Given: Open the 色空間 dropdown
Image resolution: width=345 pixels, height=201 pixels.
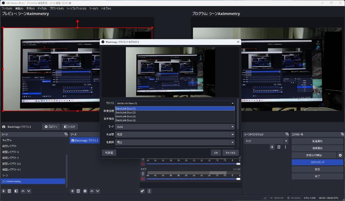Looking at the screenshot, I should point(175,134).
